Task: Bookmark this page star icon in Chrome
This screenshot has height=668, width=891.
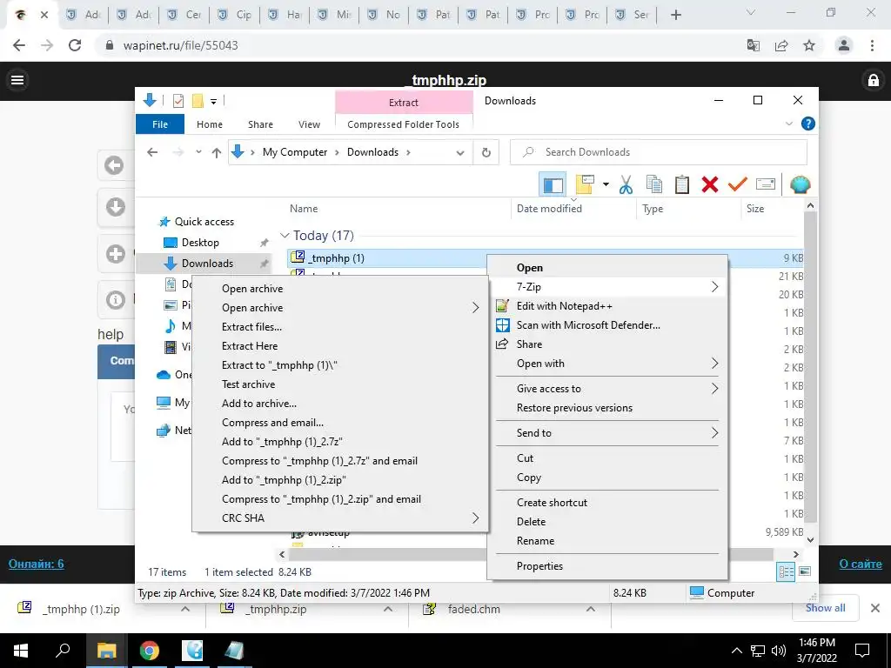Action: point(809,45)
